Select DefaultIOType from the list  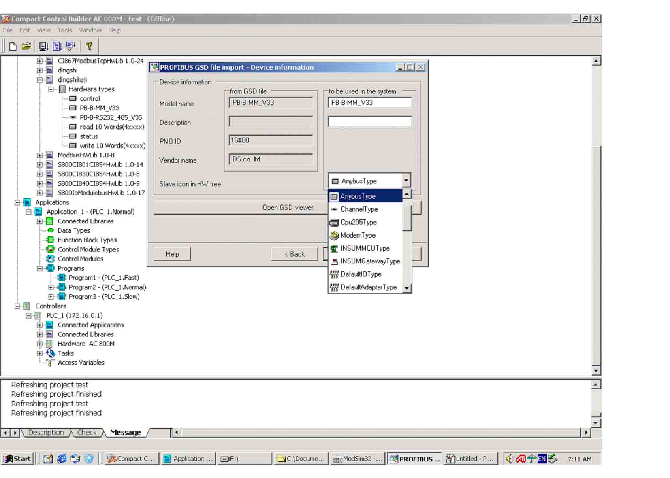[x=361, y=274]
